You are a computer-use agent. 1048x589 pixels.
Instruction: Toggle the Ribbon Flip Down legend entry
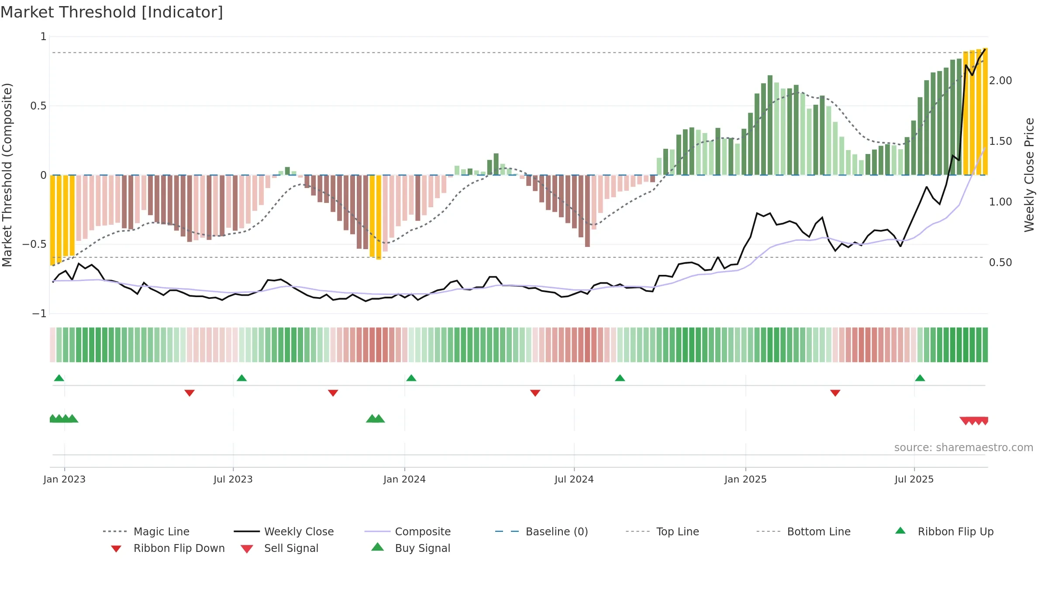pos(168,548)
